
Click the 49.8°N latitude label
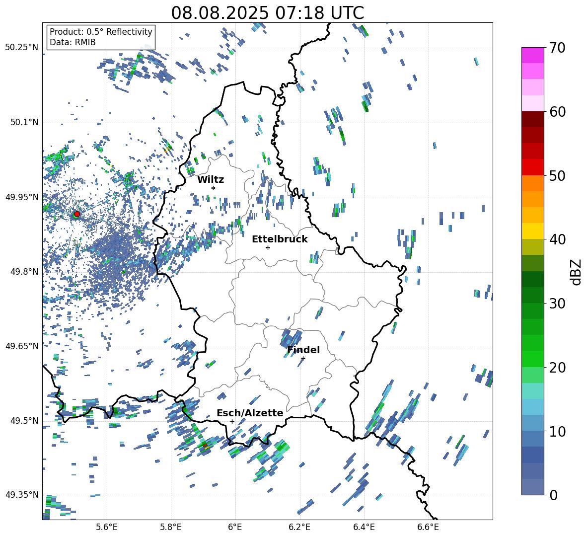pyautogui.click(x=24, y=272)
